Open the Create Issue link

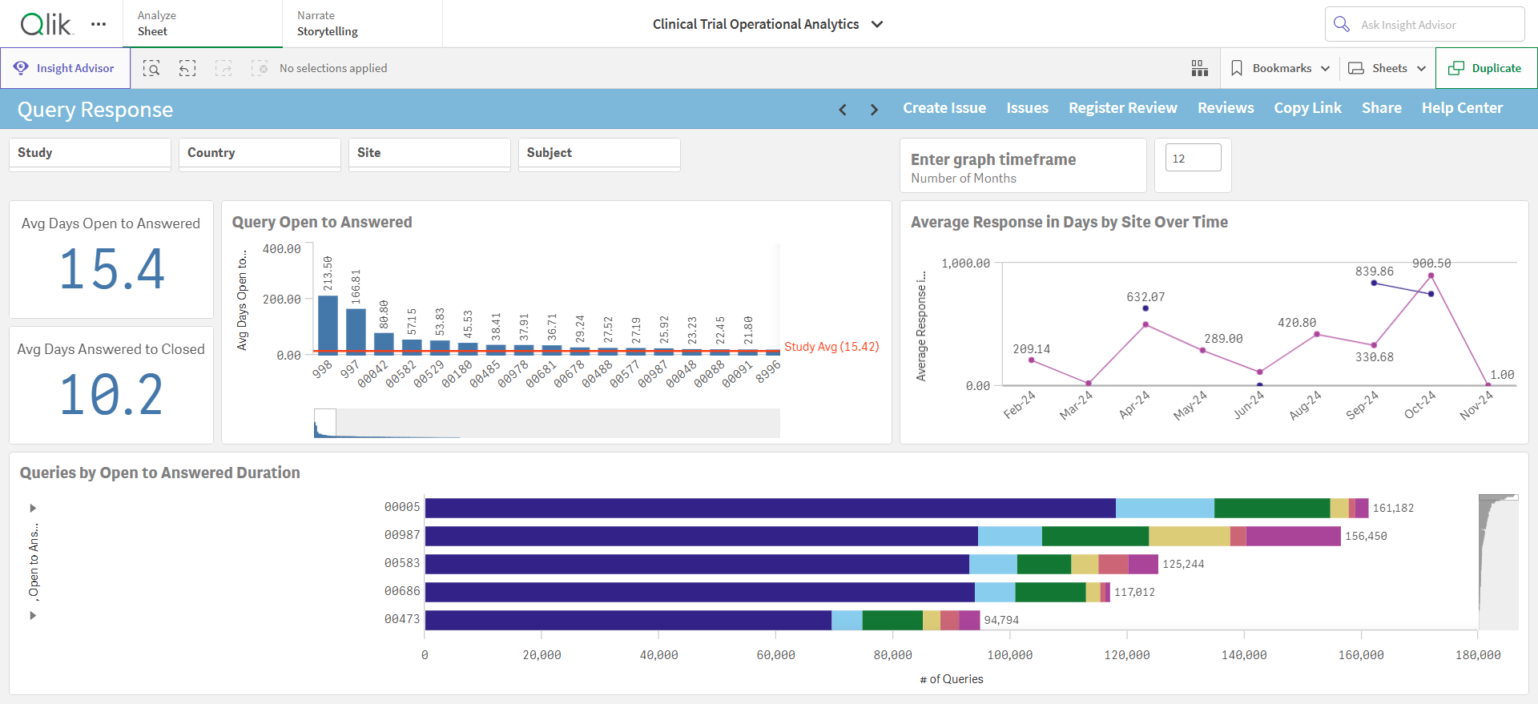pos(944,108)
